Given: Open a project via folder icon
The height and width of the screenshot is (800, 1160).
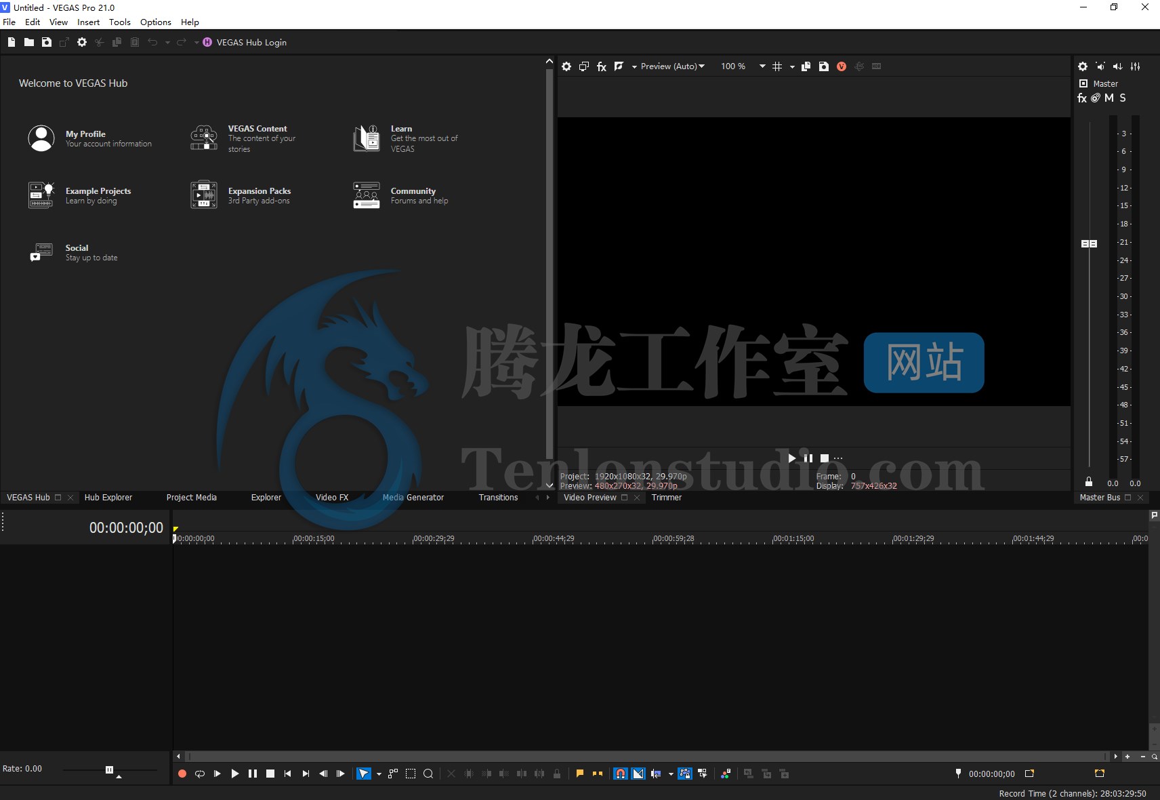Looking at the screenshot, I should click(x=29, y=42).
